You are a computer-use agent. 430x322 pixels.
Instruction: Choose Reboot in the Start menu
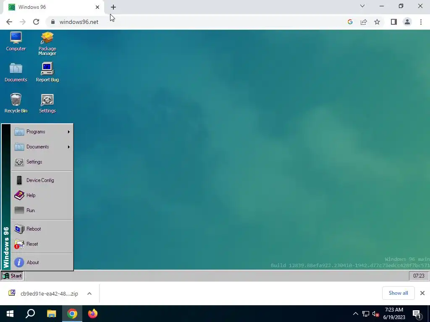coord(42,229)
